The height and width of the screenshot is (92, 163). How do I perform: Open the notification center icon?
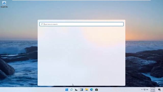click(159, 90)
